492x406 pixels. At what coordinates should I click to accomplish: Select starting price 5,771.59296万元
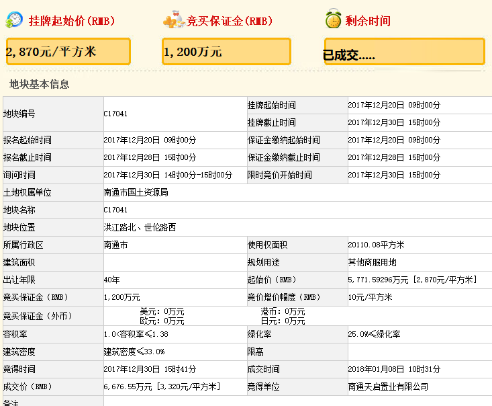pos(379,280)
